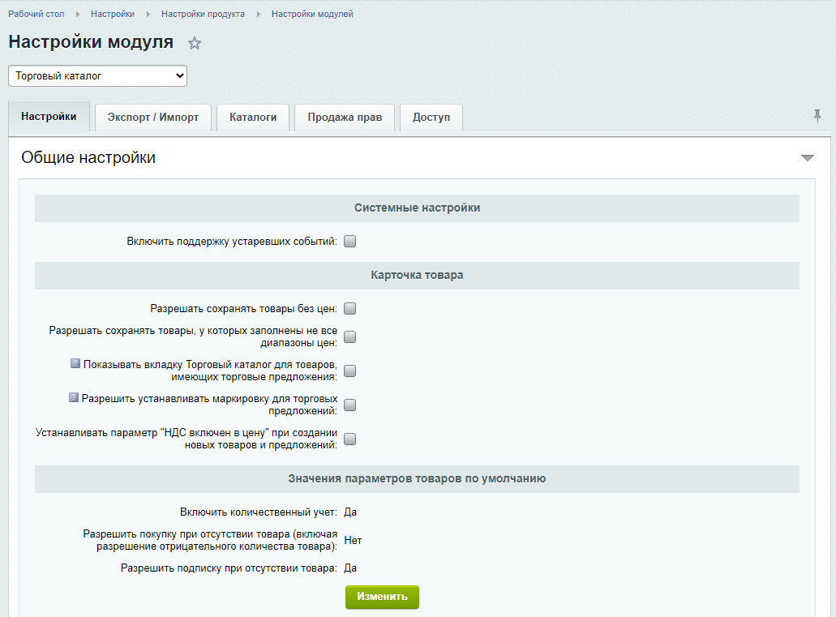Click the Настройки модуля page title
The height and width of the screenshot is (617, 836).
click(x=91, y=41)
